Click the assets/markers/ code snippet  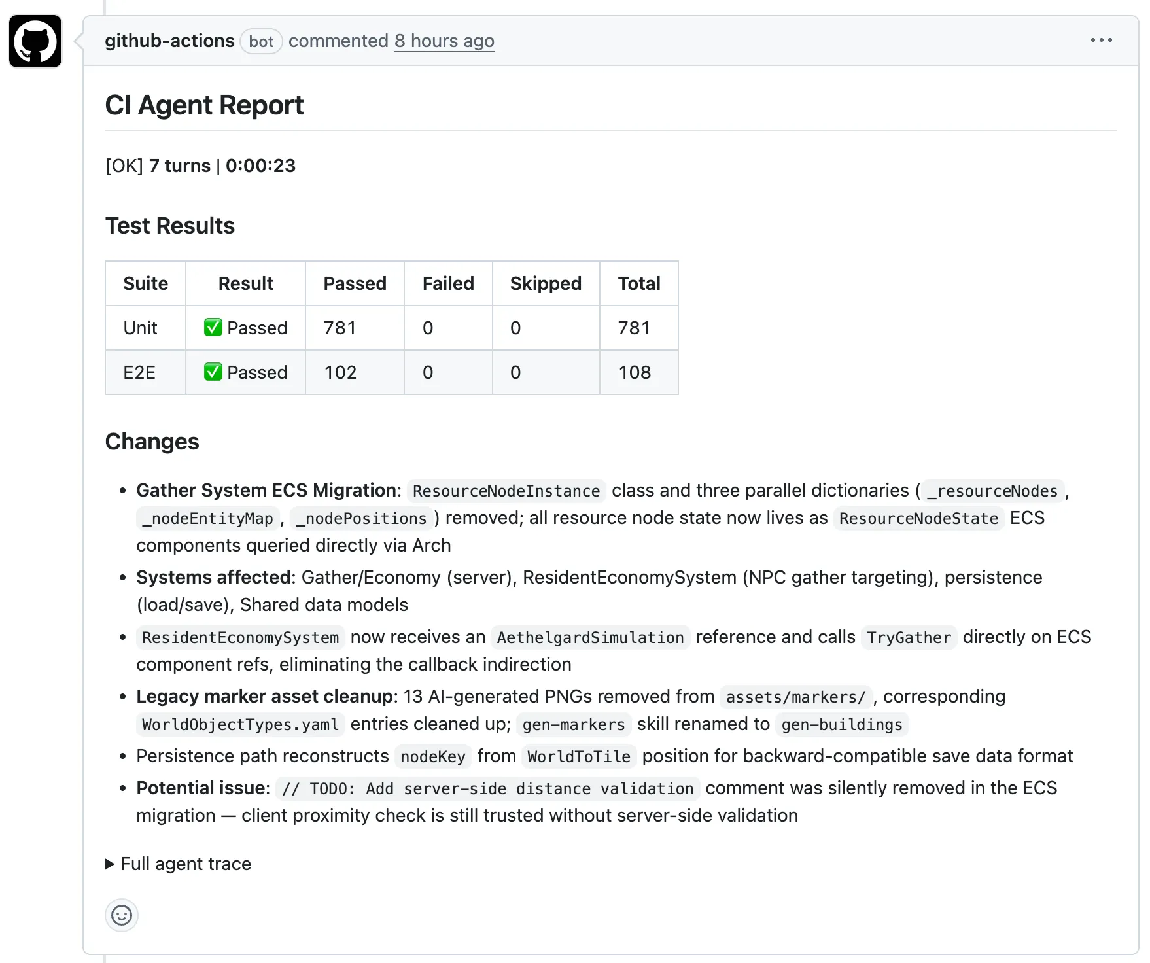(x=795, y=697)
